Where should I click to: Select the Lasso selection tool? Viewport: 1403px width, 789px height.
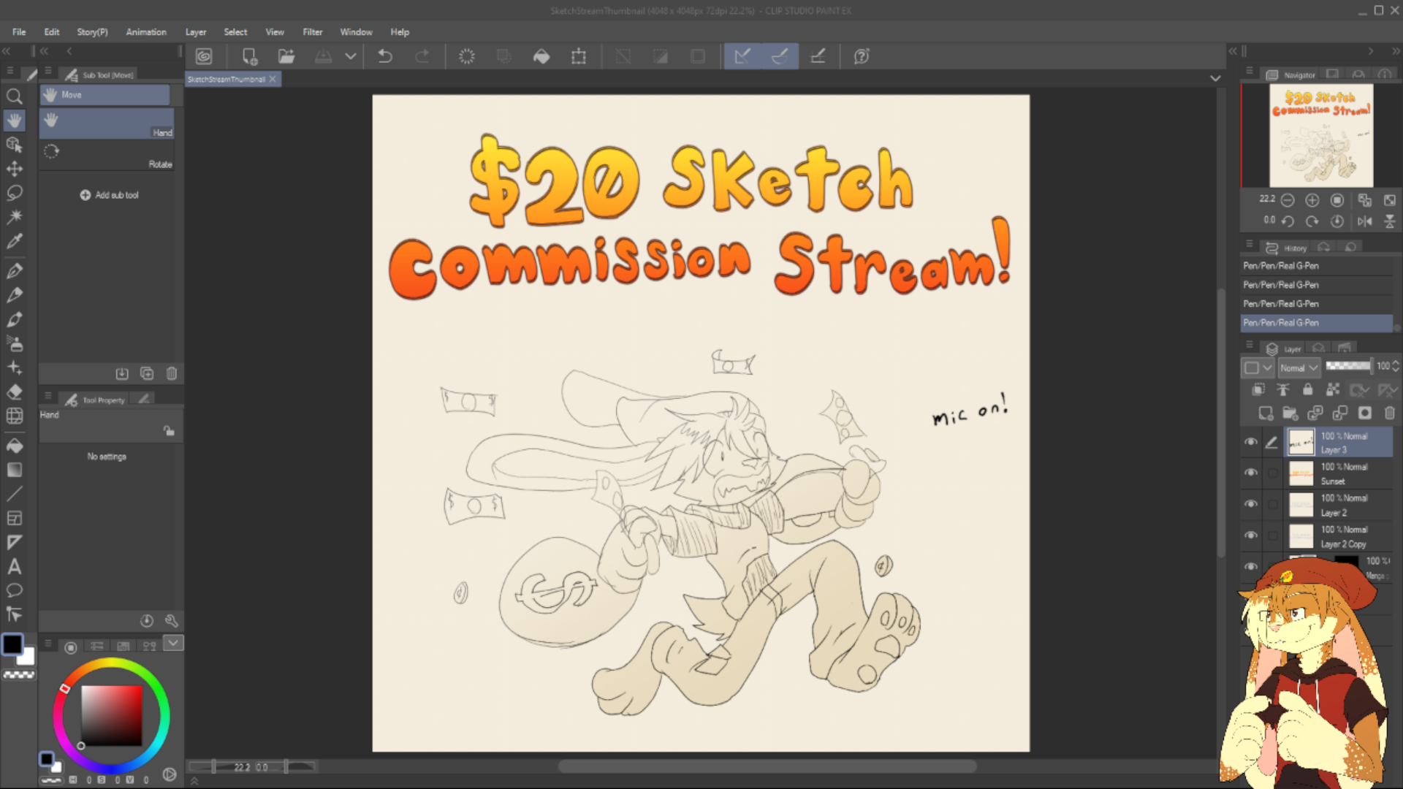pyautogui.click(x=14, y=193)
